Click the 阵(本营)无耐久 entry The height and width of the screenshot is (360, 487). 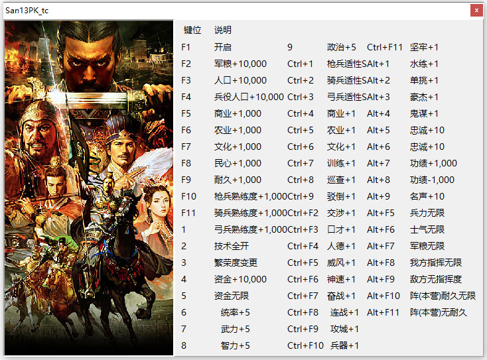coord(439,312)
